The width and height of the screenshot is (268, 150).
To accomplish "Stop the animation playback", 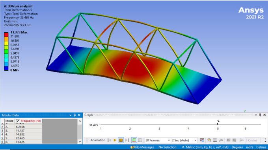I will (x=121, y=140).
